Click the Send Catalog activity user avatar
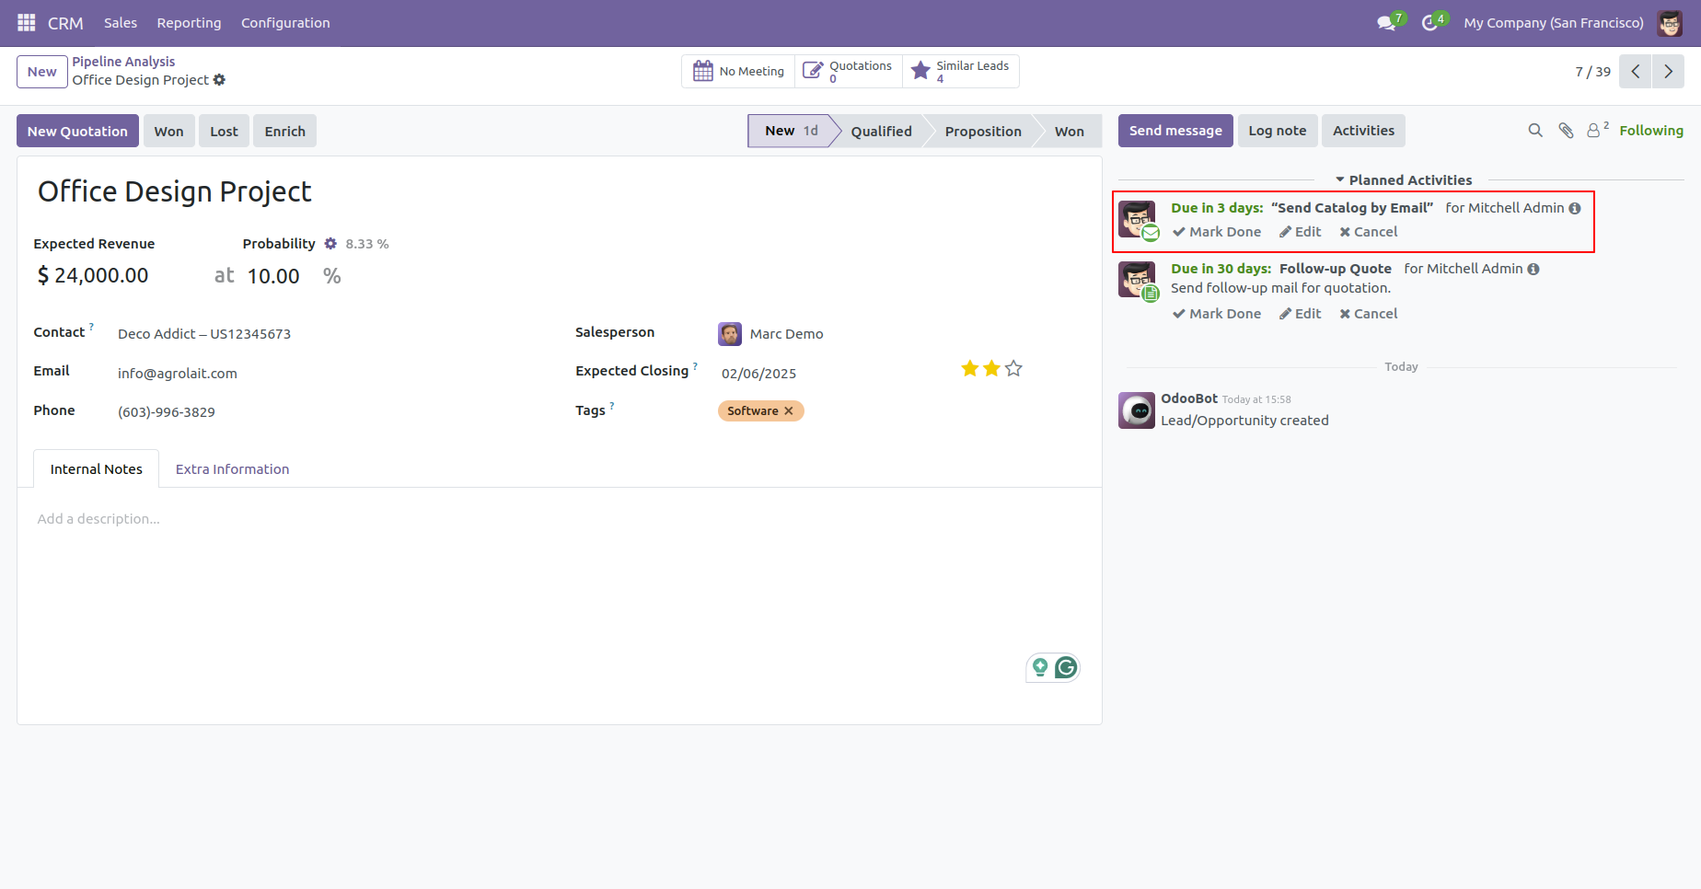 point(1137,219)
